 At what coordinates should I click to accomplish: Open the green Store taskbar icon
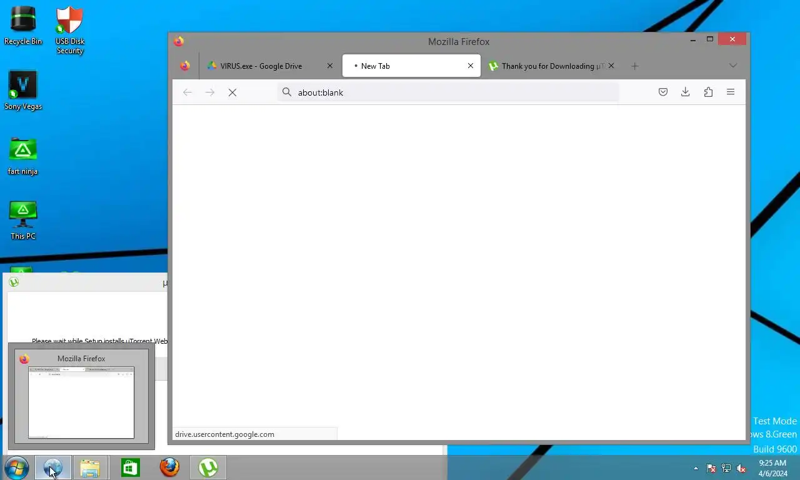coord(130,467)
